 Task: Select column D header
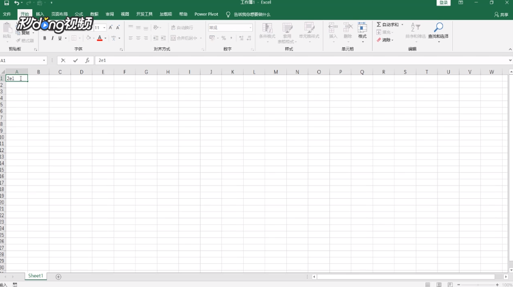pos(81,72)
